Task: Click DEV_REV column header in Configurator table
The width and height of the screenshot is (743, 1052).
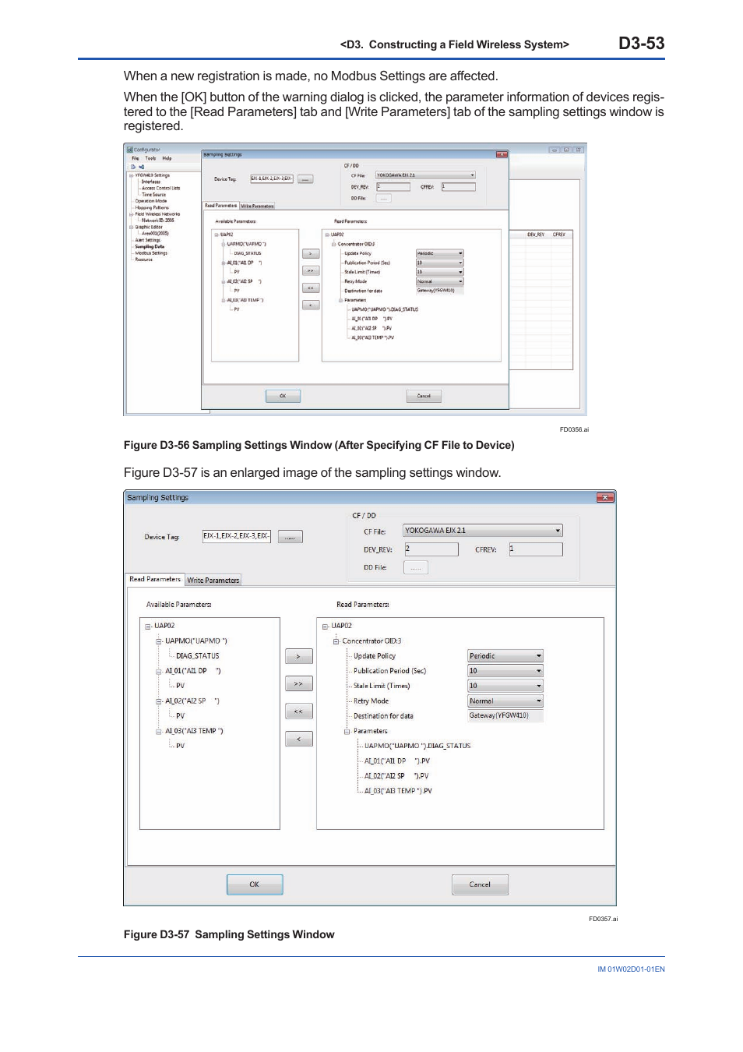Action: tap(536, 235)
